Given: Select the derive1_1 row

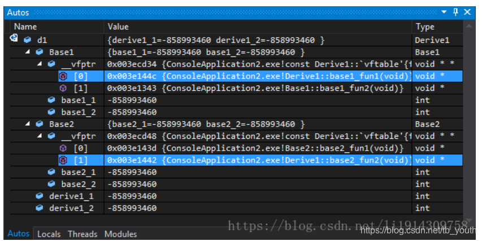Looking at the screenshot, I should click(x=71, y=196).
